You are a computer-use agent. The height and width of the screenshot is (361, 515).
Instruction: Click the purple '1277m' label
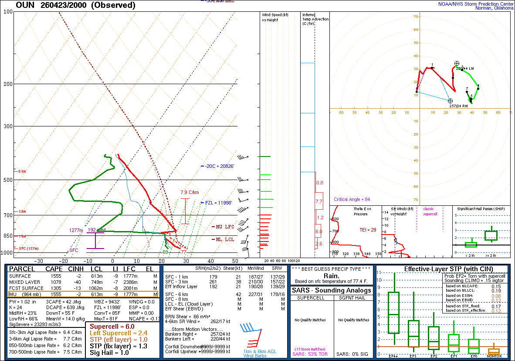tap(76, 230)
